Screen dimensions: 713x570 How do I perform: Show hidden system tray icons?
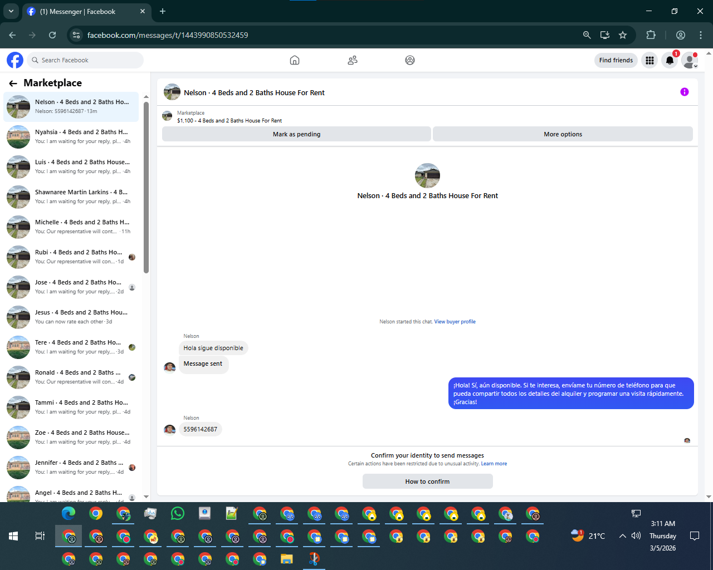pyautogui.click(x=622, y=536)
